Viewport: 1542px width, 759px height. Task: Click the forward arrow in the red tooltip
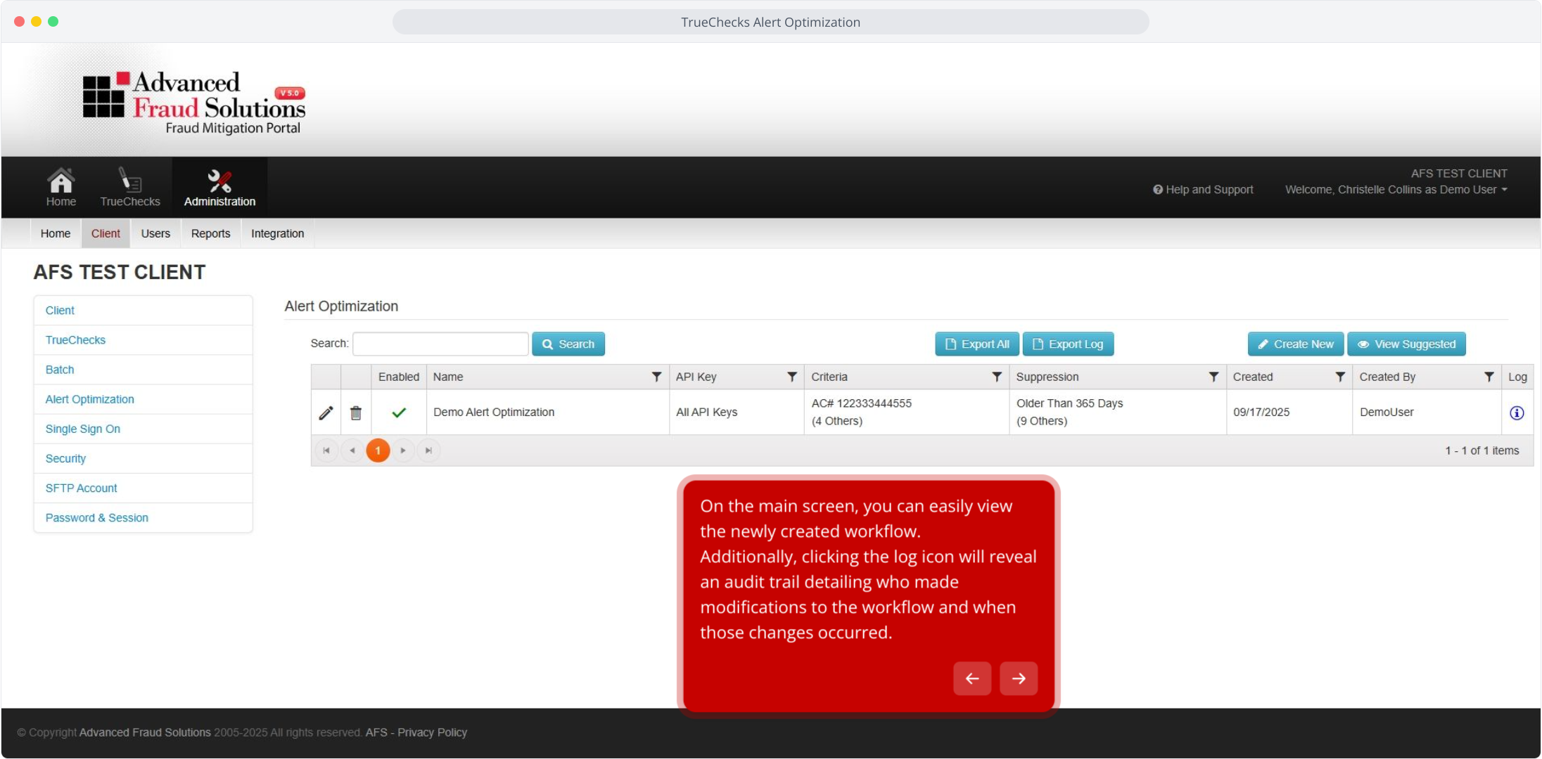click(1019, 678)
